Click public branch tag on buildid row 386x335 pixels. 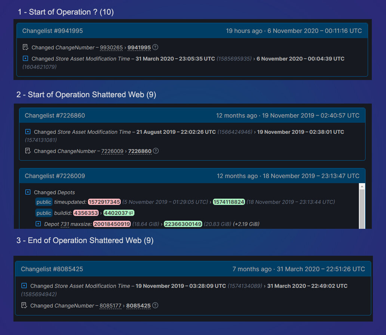click(44, 213)
